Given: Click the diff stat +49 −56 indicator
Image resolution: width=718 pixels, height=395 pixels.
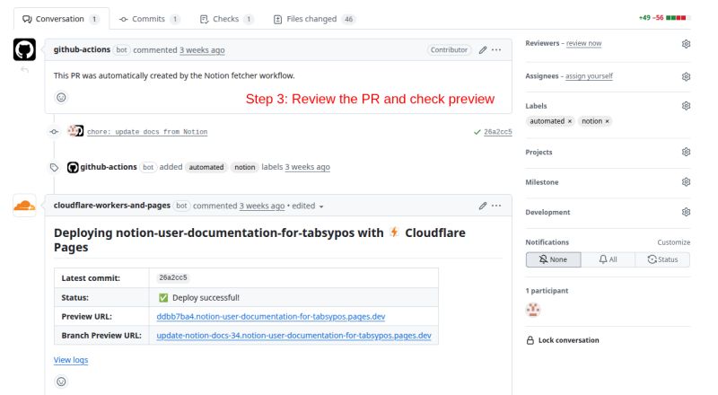Looking at the screenshot, I should (x=664, y=18).
